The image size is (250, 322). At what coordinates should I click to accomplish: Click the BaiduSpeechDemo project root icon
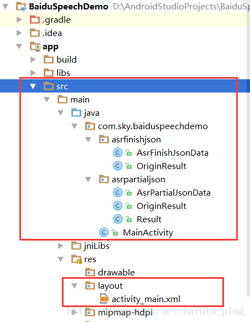tap(22, 6)
